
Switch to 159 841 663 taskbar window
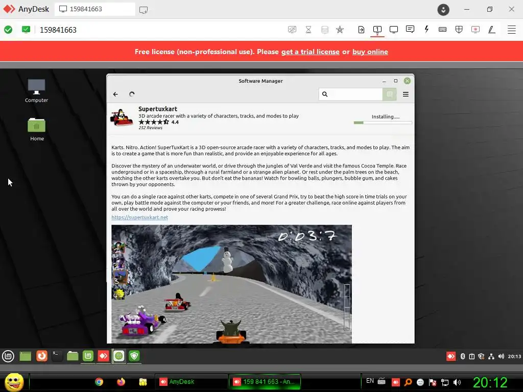point(265,382)
